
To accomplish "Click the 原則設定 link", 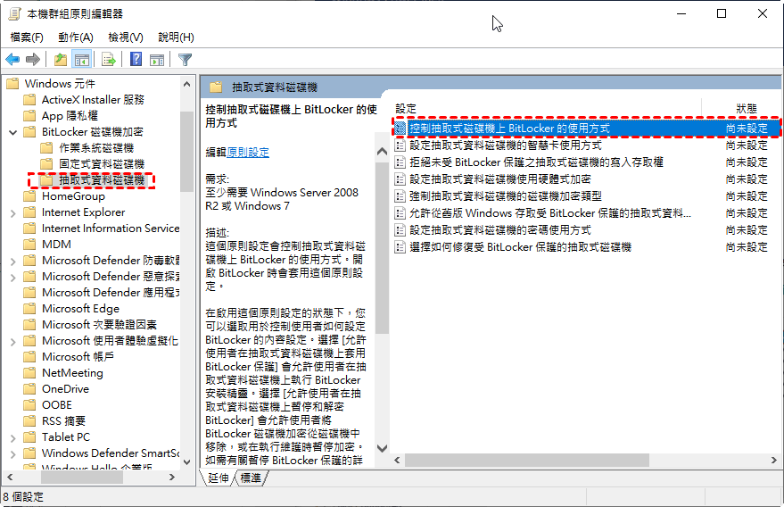I will pyautogui.click(x=248, y=152).
